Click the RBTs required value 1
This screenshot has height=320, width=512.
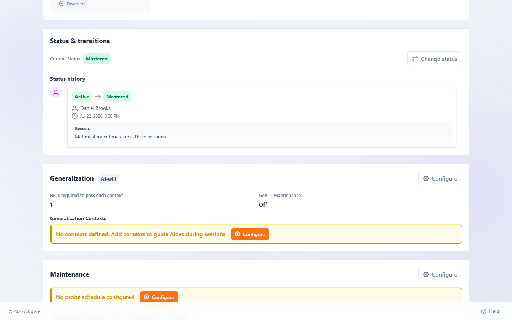[x=51, y=204]
